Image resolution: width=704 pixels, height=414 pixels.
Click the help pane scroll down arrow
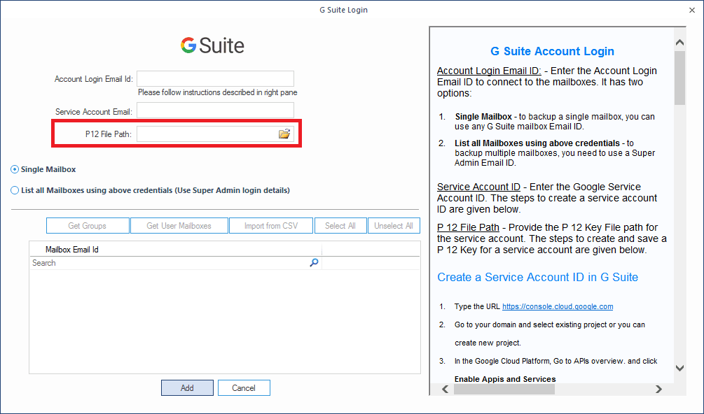coord(679,368)
